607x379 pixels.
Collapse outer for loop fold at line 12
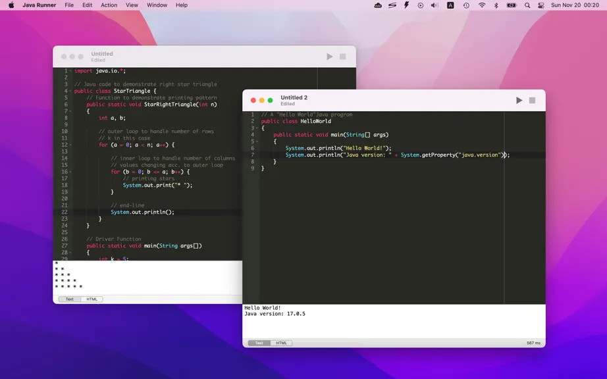tap(70, 145)
